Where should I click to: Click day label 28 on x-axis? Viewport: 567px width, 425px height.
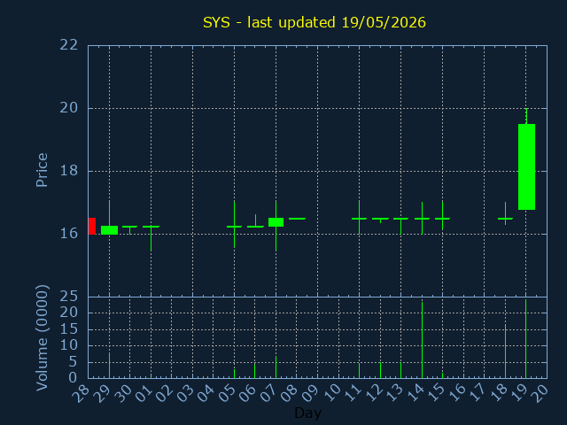pos(81,393)
